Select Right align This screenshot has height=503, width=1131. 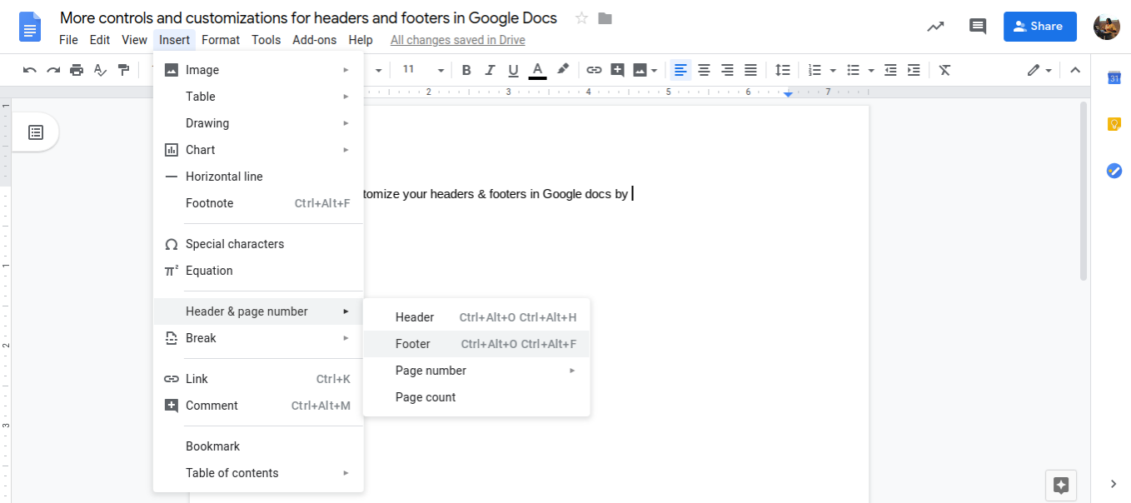(727, 70)
